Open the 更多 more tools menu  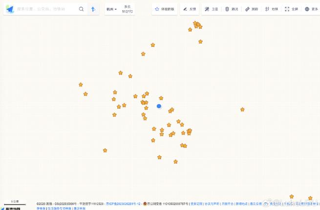coord(311,9)
